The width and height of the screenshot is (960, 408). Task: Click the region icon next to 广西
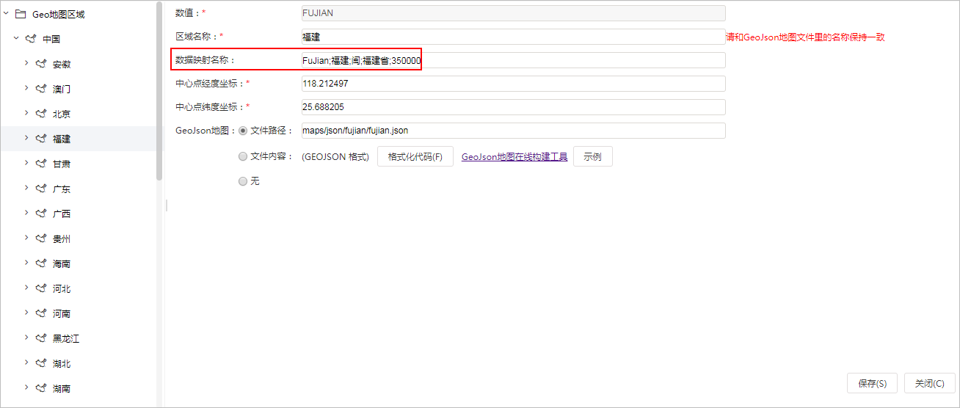point(41,214)
